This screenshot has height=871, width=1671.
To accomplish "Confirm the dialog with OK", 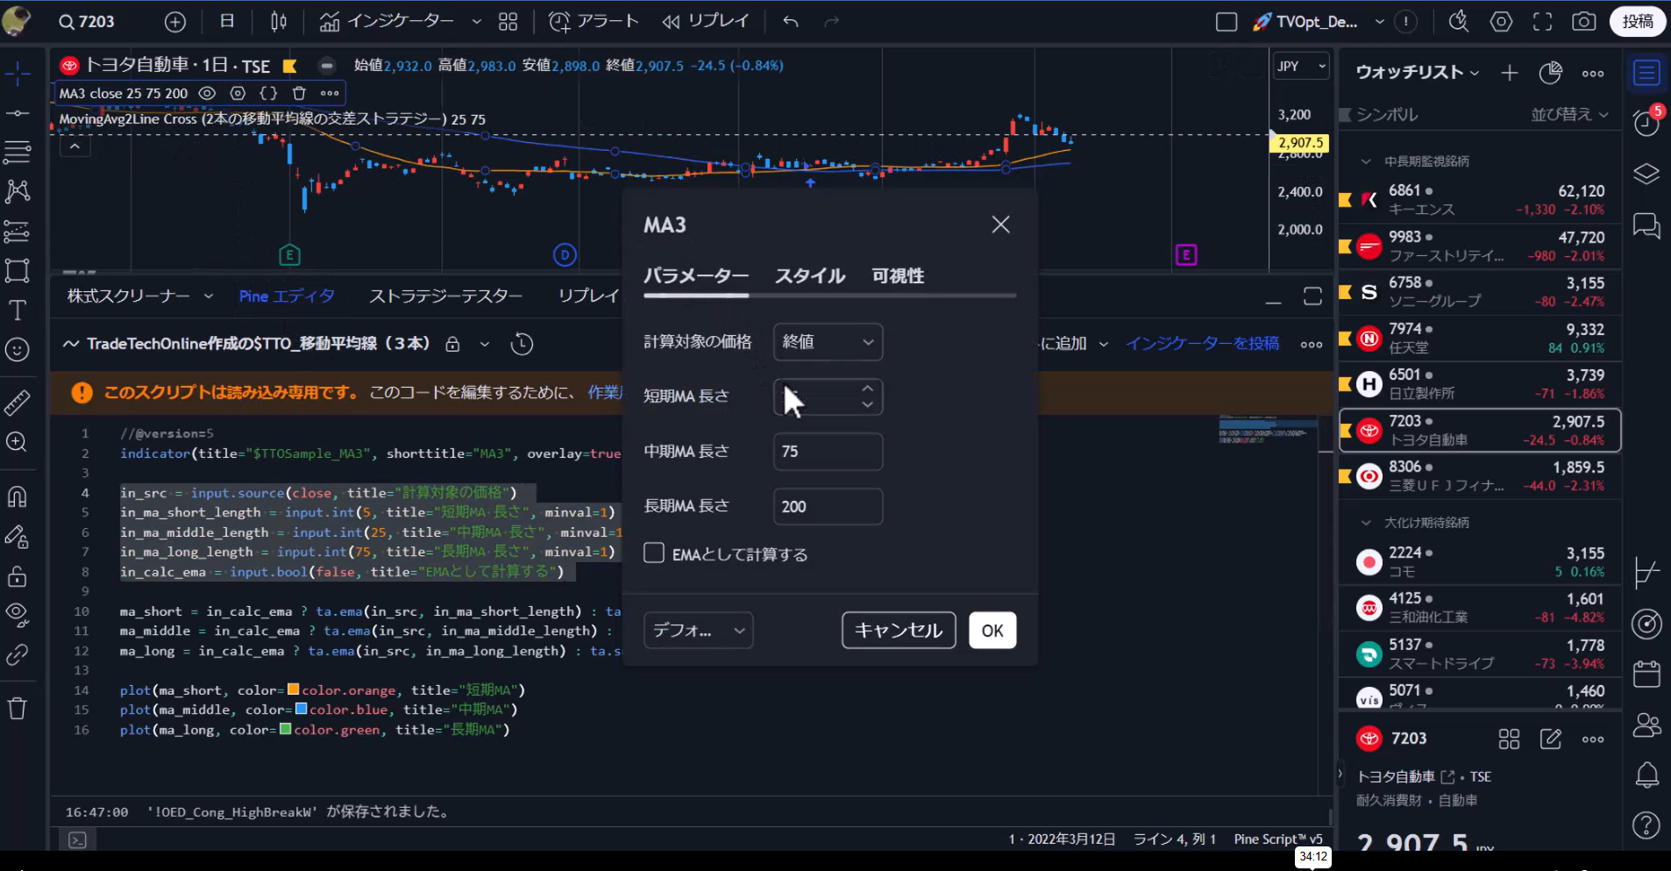I will tap(992, 631).
